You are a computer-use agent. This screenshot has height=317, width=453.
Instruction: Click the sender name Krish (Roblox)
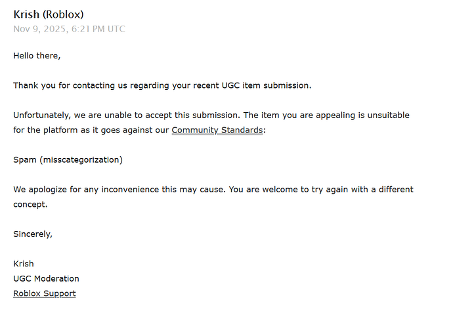[x=48, y=14]
